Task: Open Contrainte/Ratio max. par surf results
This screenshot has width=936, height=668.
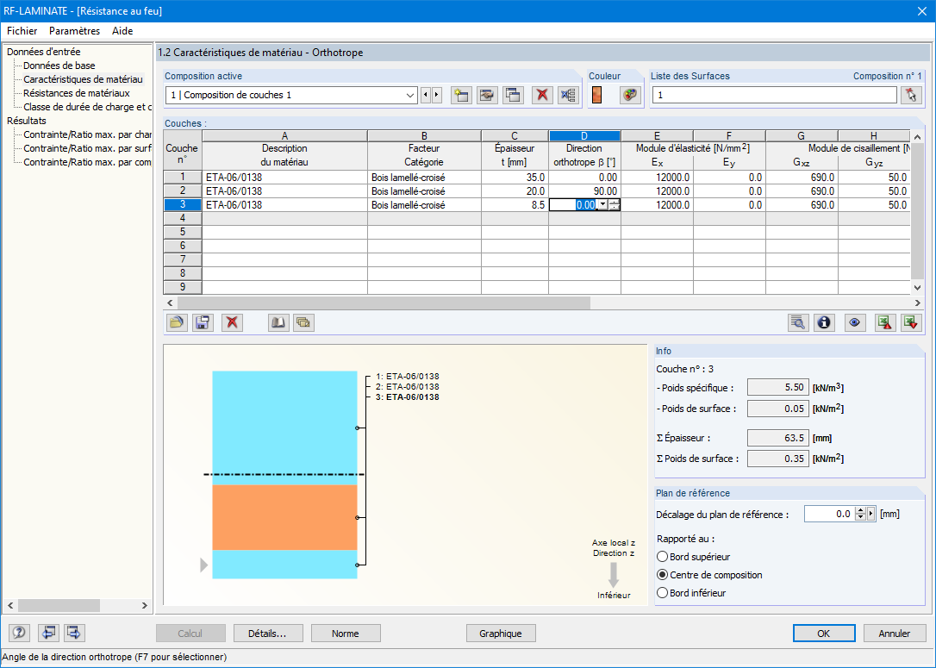Action: pos(87,148)
